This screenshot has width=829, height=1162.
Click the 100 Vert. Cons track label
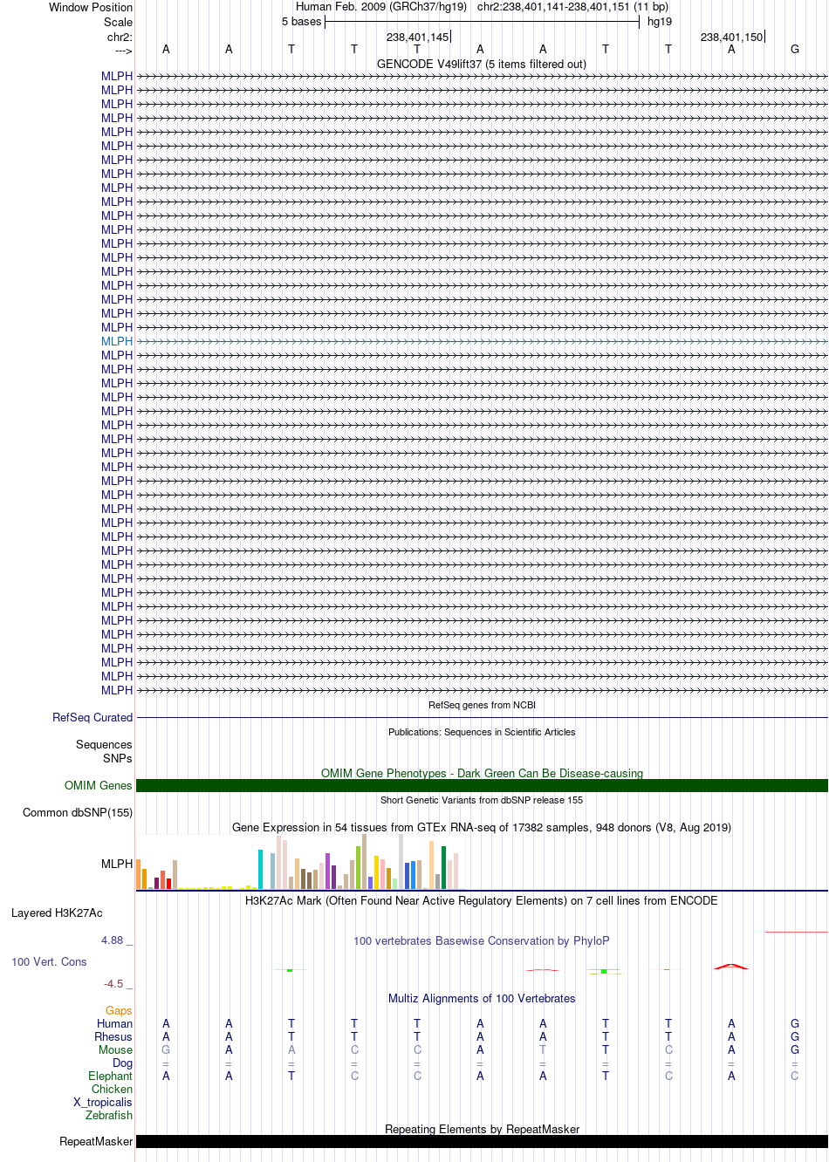tap(49, 962)
